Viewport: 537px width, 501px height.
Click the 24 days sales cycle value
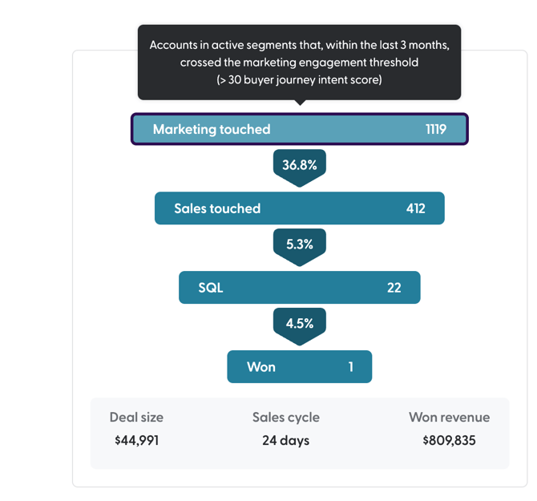click(x=285, y=440)
